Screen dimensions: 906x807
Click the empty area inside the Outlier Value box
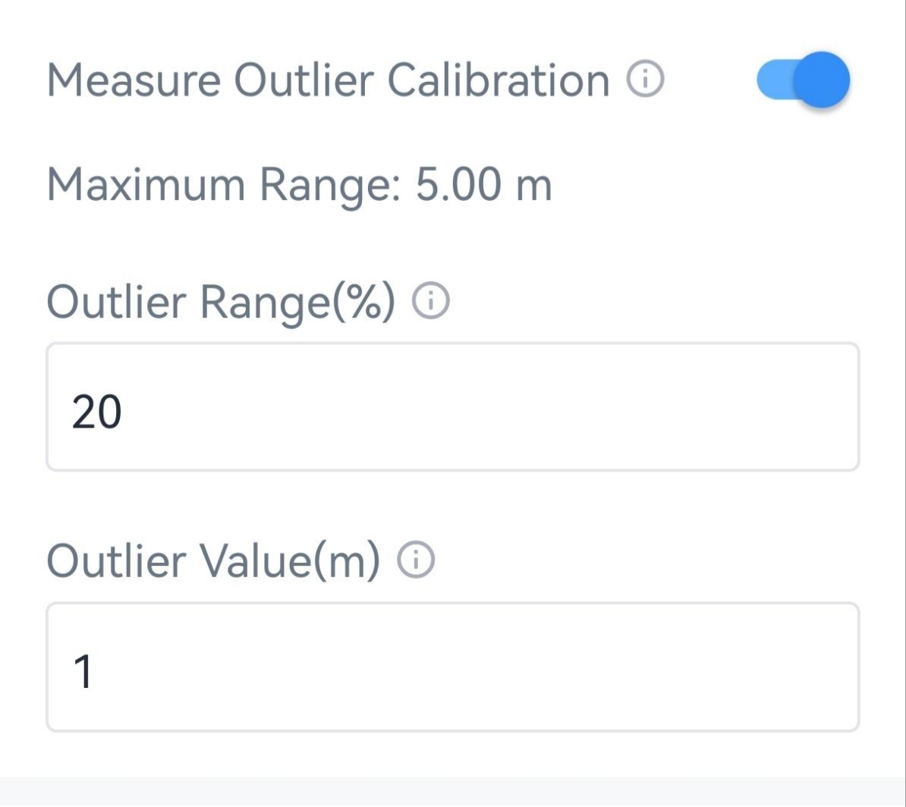coord(531,667)
